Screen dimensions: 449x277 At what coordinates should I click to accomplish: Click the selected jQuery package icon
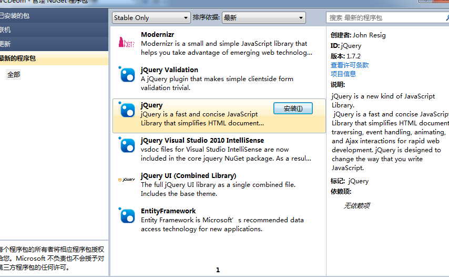click(126, 110)
